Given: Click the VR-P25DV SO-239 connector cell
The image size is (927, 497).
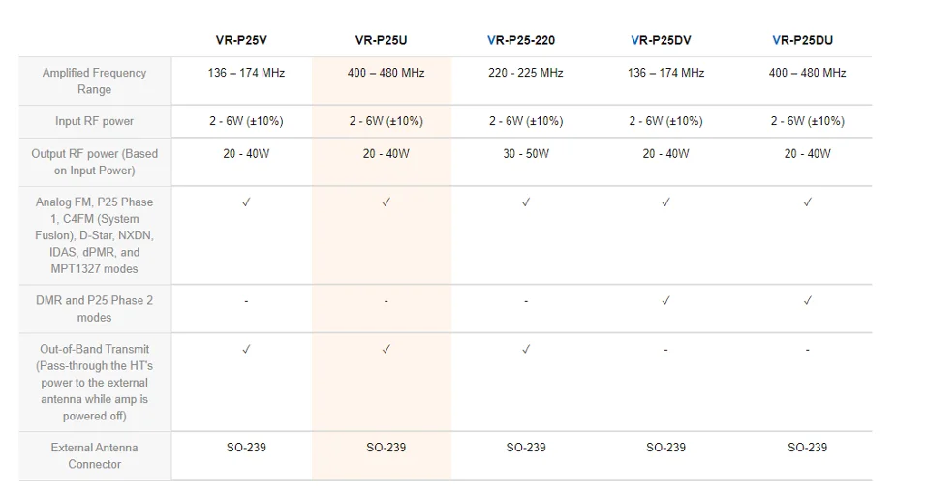Looking at the screenshot, I should pos(665,448).
